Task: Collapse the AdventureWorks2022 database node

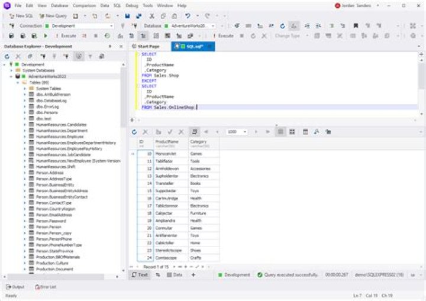Action: (11, 76)
